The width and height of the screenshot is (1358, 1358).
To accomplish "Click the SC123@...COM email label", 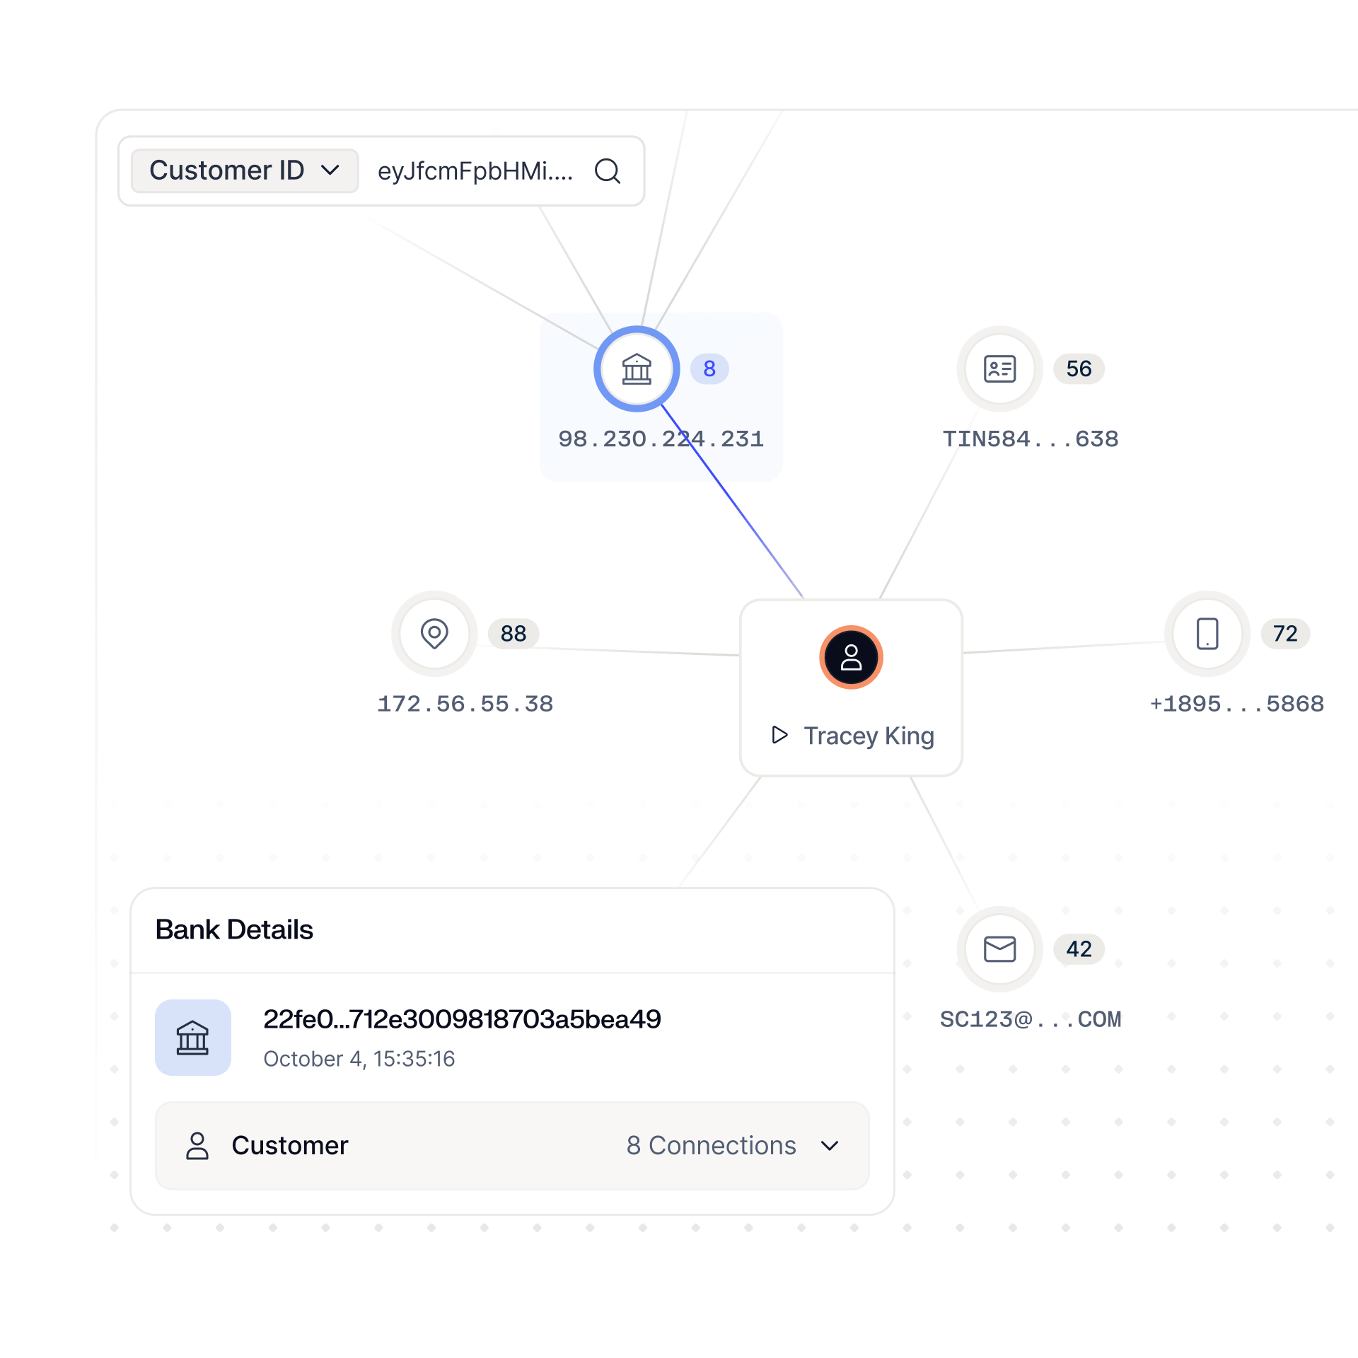I will [1031, 1019].
